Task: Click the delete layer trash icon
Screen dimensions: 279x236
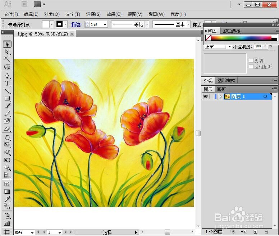Action: tap(266, 232)
